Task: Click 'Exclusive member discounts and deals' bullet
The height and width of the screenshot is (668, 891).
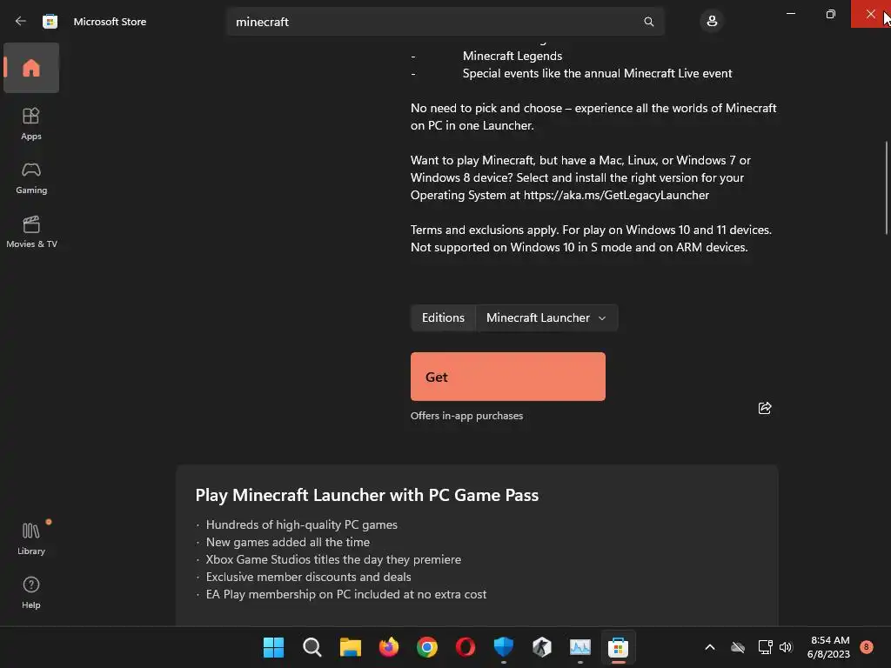Action: pos(308,578)
